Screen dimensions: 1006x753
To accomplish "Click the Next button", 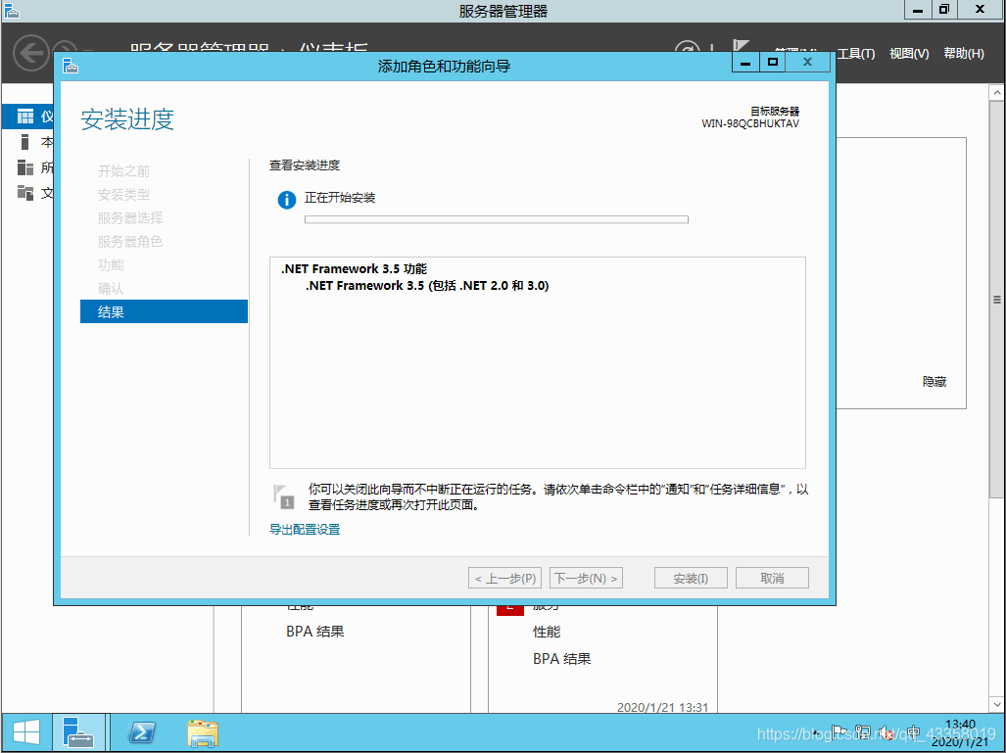I will tap(586, 578).
